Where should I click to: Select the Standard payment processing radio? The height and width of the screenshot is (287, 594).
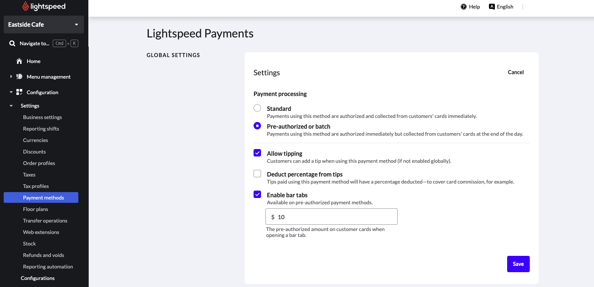pyautogui.click(x=257, y=108)
